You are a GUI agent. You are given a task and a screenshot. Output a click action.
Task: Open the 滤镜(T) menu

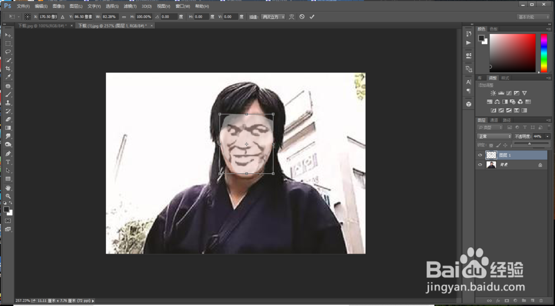130,6
